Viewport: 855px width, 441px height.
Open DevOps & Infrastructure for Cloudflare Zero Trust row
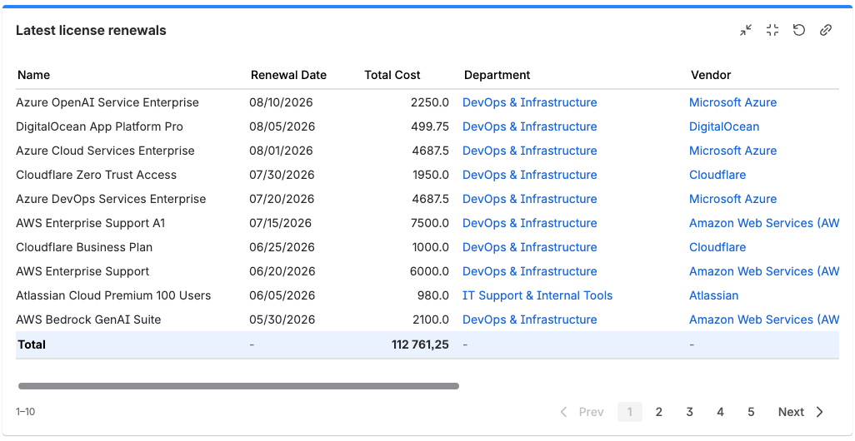click(x=529, y=175)
